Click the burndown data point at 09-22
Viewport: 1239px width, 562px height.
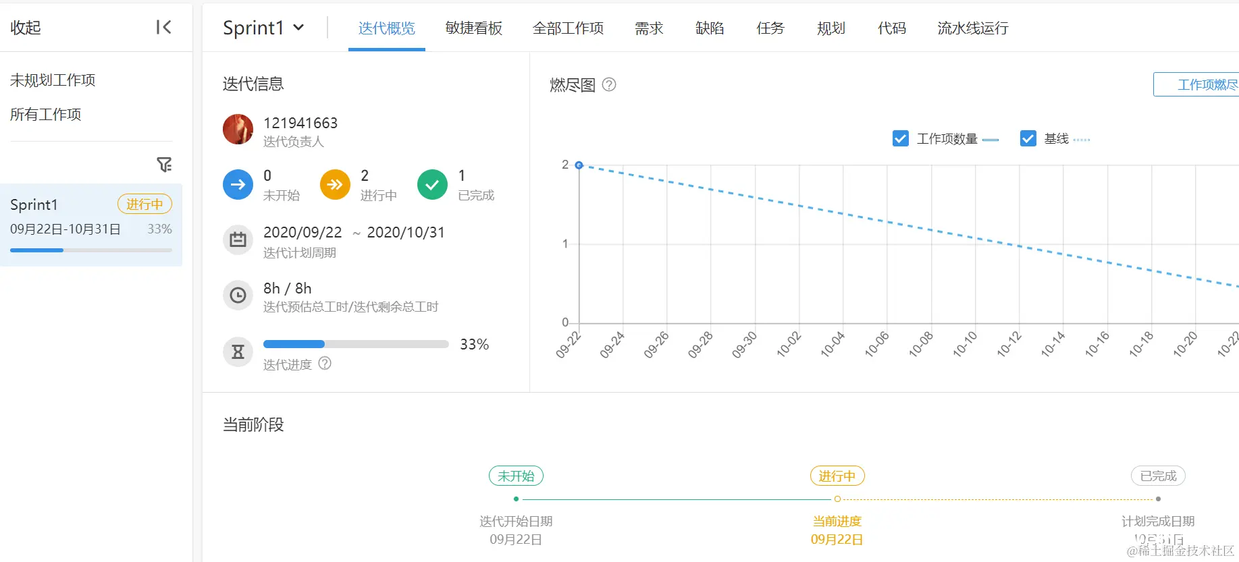coord(579,165)
